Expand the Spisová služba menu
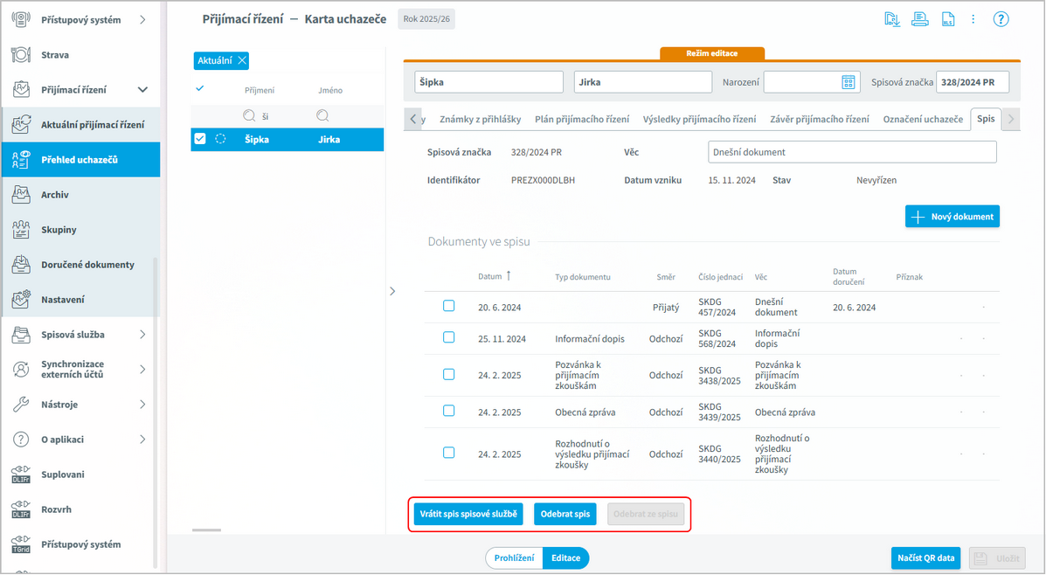Screen dimensions: 1046x575 142,334
